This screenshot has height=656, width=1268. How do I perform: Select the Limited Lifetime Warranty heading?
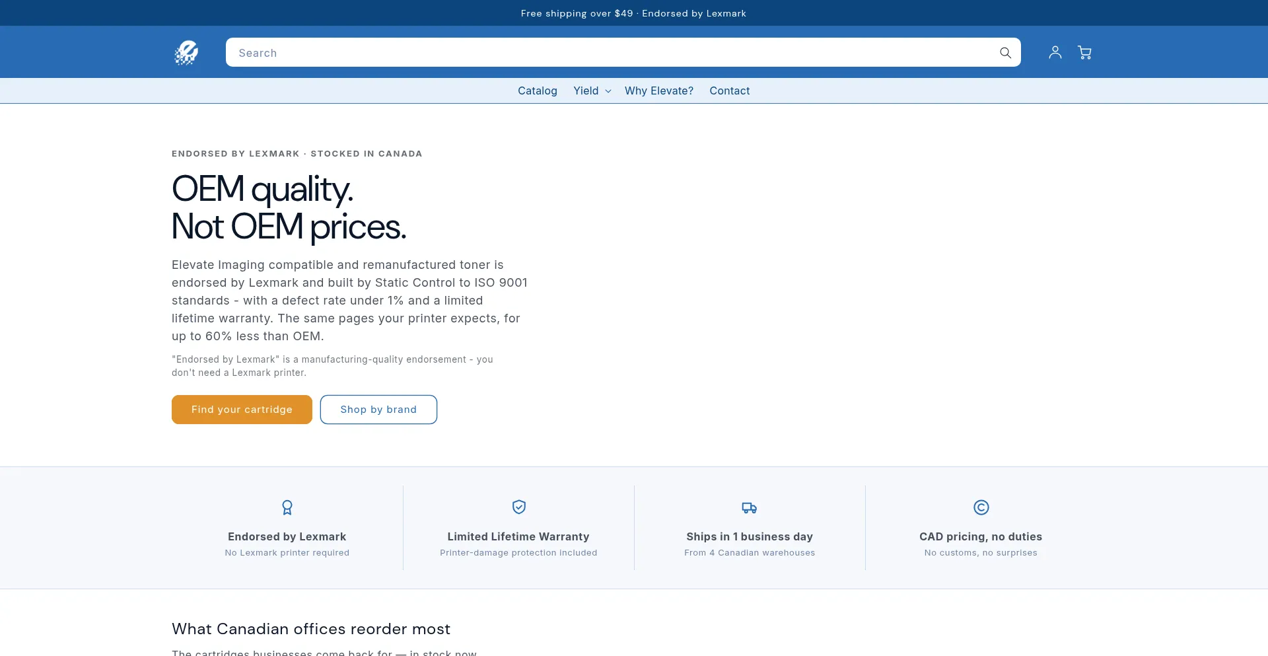pos(518,536)
